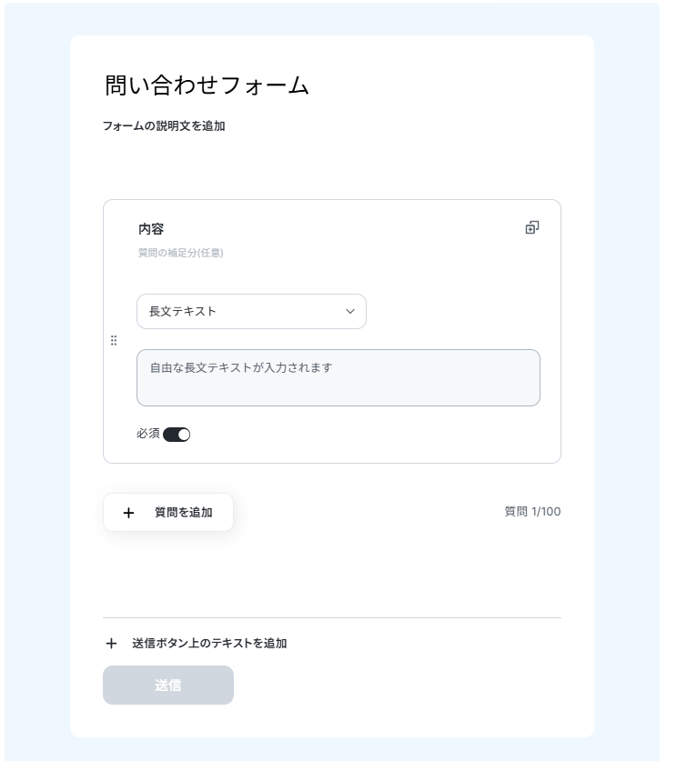Viewport: 677px width, 761px height.
Task: Click the 質問 1/100 counter text
Action: click(x=532, y=512)
